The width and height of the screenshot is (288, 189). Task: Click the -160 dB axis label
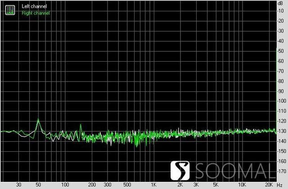[282, 161]
